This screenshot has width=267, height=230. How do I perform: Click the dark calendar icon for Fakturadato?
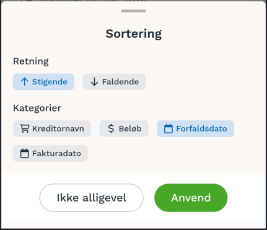[x=25, y=153]
